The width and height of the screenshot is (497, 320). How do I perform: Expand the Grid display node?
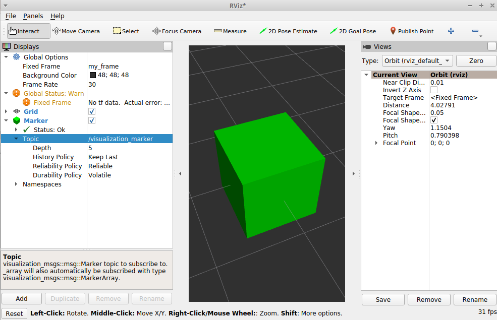point(6,111)
